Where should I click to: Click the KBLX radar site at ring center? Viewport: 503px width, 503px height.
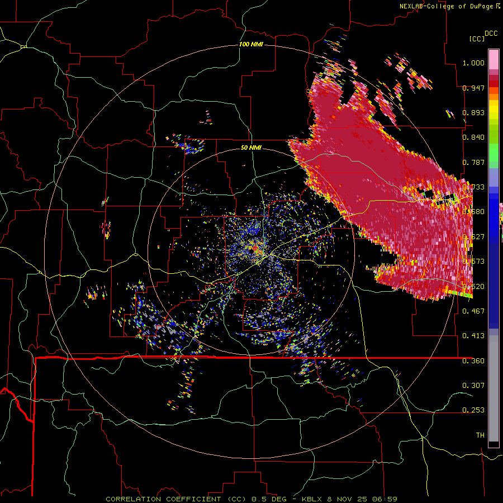click(251, 251)
